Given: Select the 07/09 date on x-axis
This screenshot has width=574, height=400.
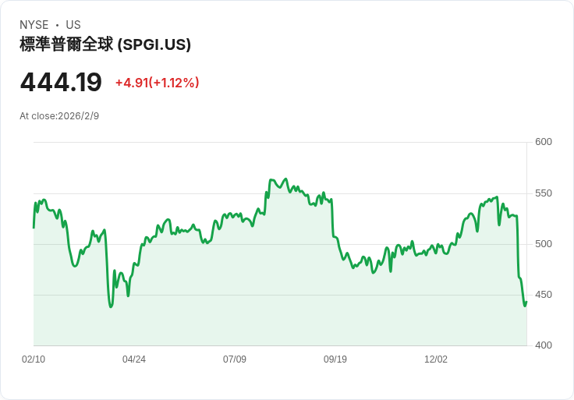Looking at the screenshot, I should 235,359.
